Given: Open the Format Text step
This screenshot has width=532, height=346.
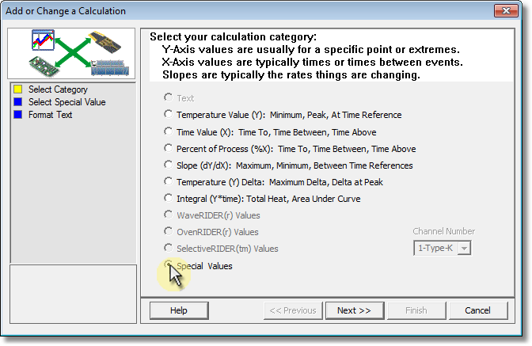Looking at the screenshot, I should coord(50,115).
